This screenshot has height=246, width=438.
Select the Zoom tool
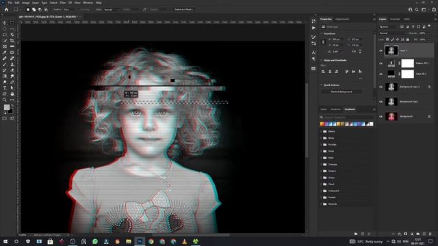point(5,100)
